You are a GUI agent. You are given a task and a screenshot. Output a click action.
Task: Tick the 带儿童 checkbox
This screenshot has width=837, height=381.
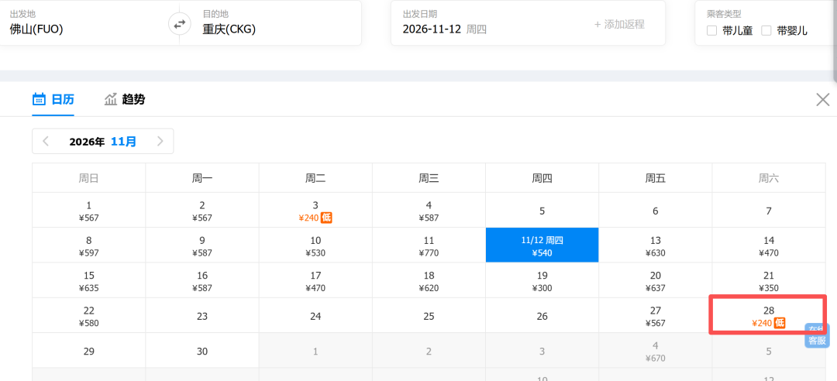point(711,31)
